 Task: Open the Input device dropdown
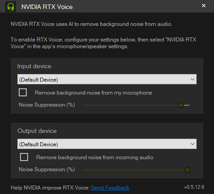[x=107, y=79]
